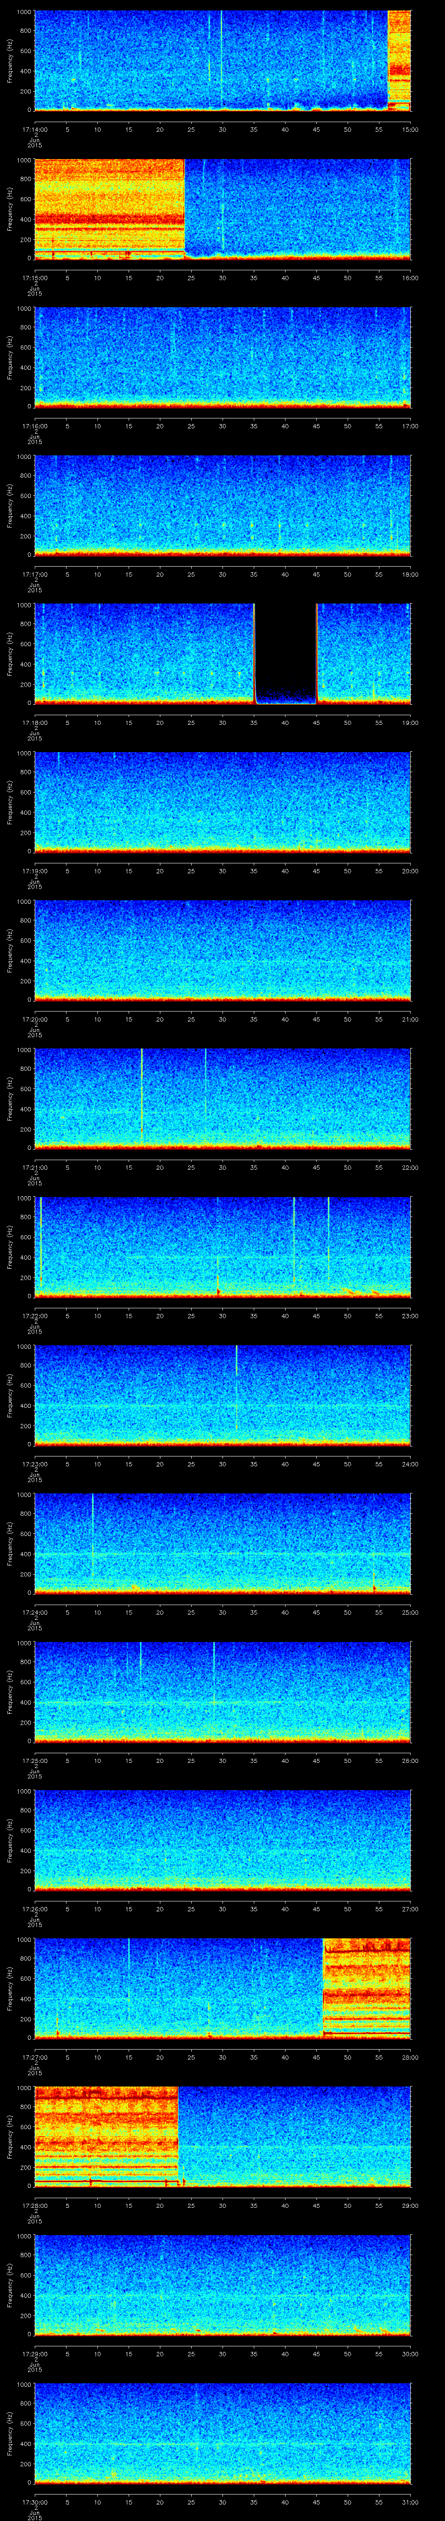This screenshot has height=2521, width=445.
Task: Open the 17:17:00 spectrogram panel
Action: [222, 505]
